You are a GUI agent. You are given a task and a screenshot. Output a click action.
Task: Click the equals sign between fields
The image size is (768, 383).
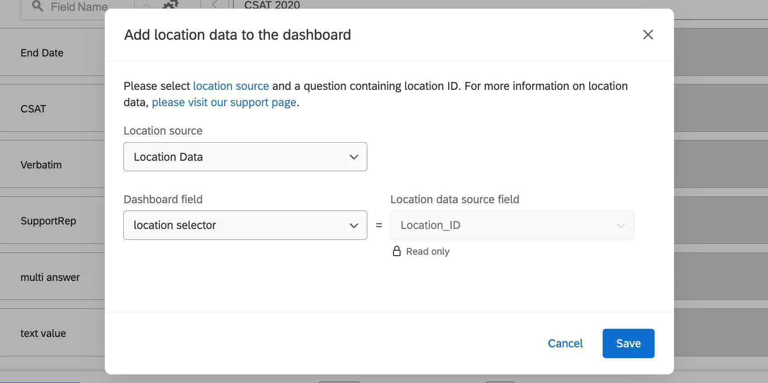click(x=379, y=225)
